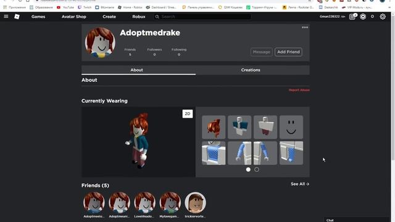Click the Following count stat
Image resolution: width=395 pixels, height=222 pixels.
[179, 52]
